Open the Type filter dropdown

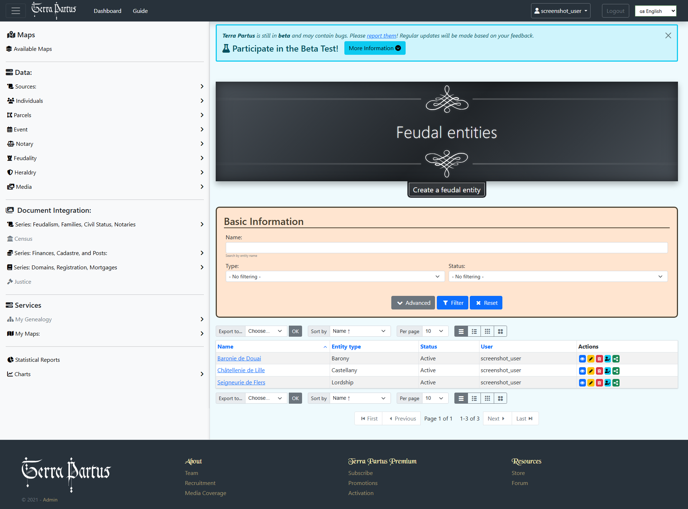(x=335, y=277)
